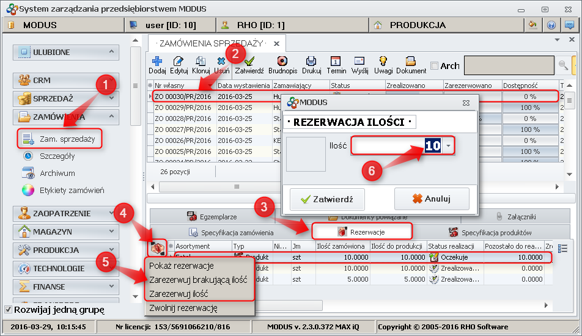Open reservations action menu icon
Viewport: 582px width, 336px height.
point(157,247)
